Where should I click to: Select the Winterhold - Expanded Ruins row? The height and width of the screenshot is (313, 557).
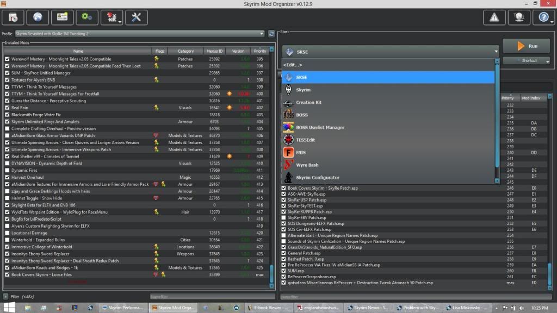[x=137, y=240]
